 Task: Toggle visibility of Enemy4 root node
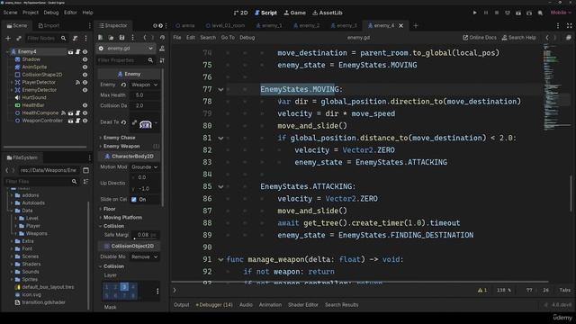[85, 52]
